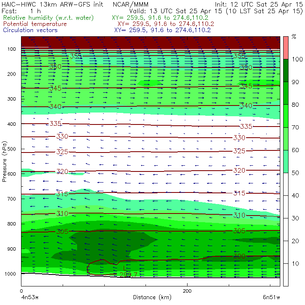Click the "Pressure (hPa)" axis title

pyautogui.click(x=4, y=162)
